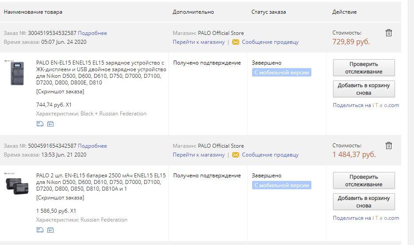Add the charger to cart again

click(x=364, y=89)
